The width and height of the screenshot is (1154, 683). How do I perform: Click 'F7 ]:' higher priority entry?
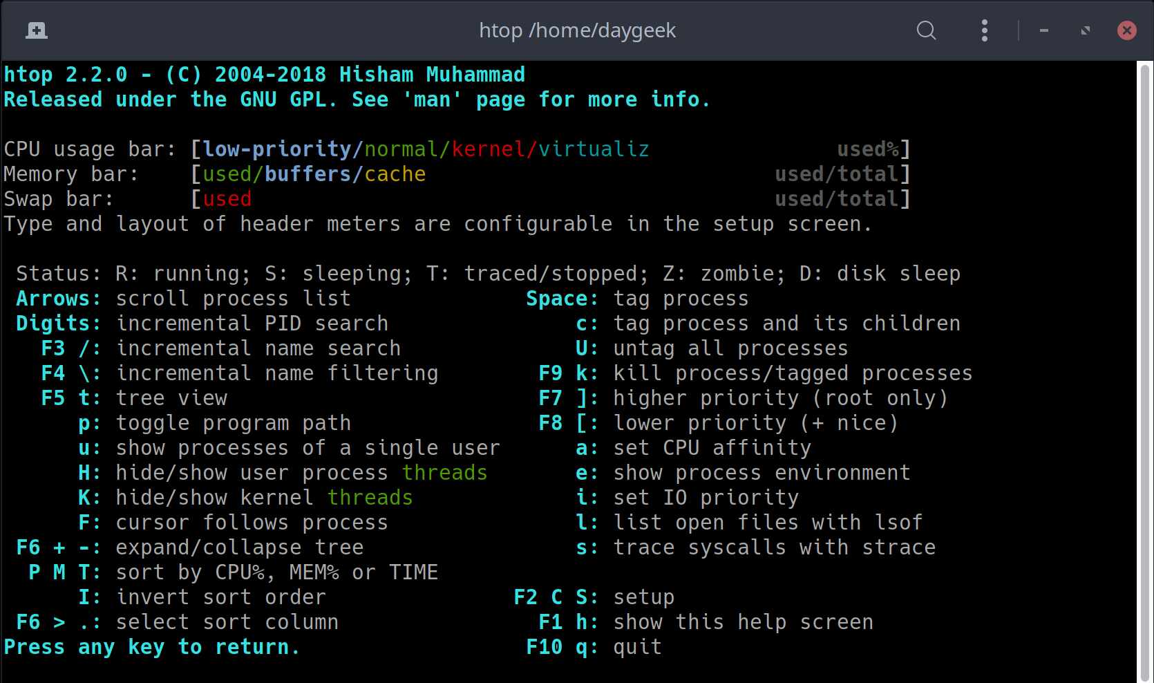pos(743,398)
